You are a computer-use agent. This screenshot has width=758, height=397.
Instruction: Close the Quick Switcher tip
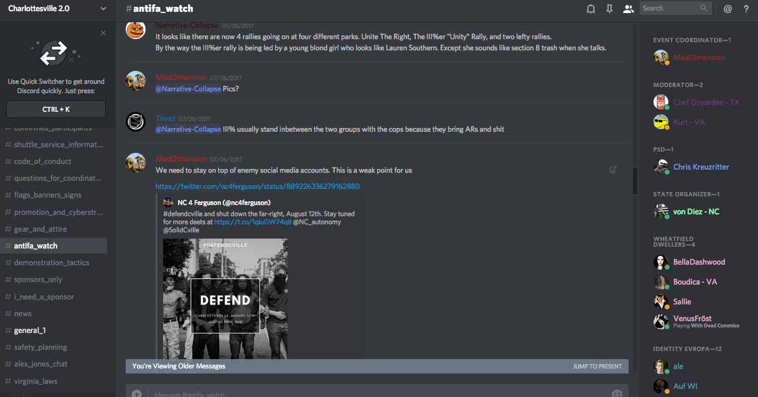click(x=103, y=33)
